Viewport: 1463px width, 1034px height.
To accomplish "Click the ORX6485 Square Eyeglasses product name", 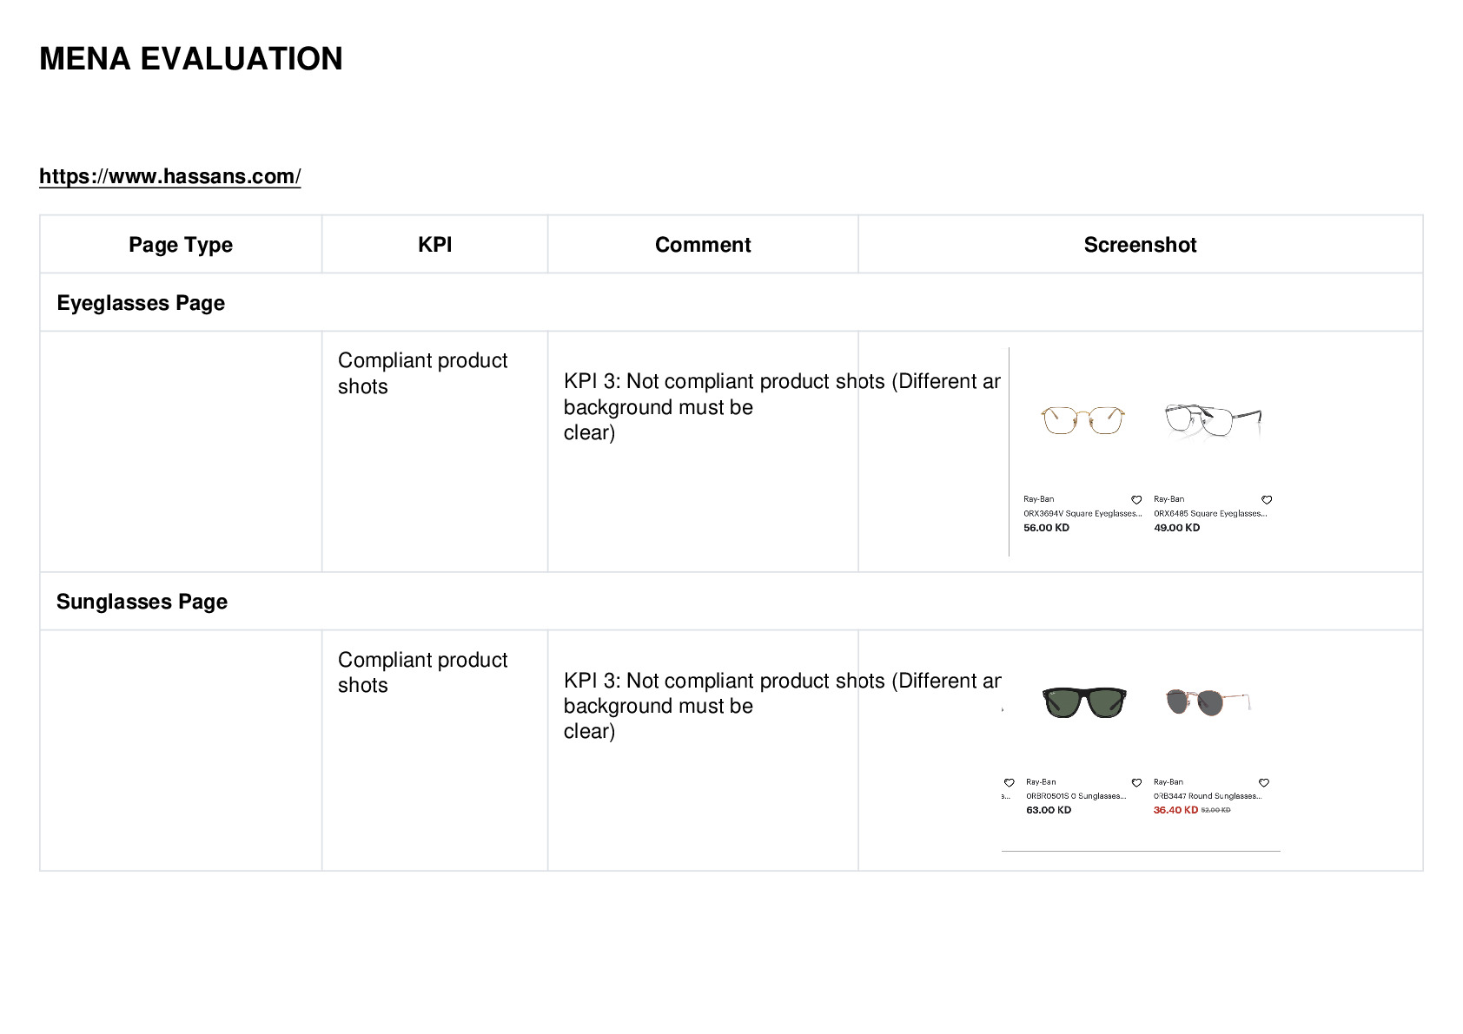I will click(1210, 514).
